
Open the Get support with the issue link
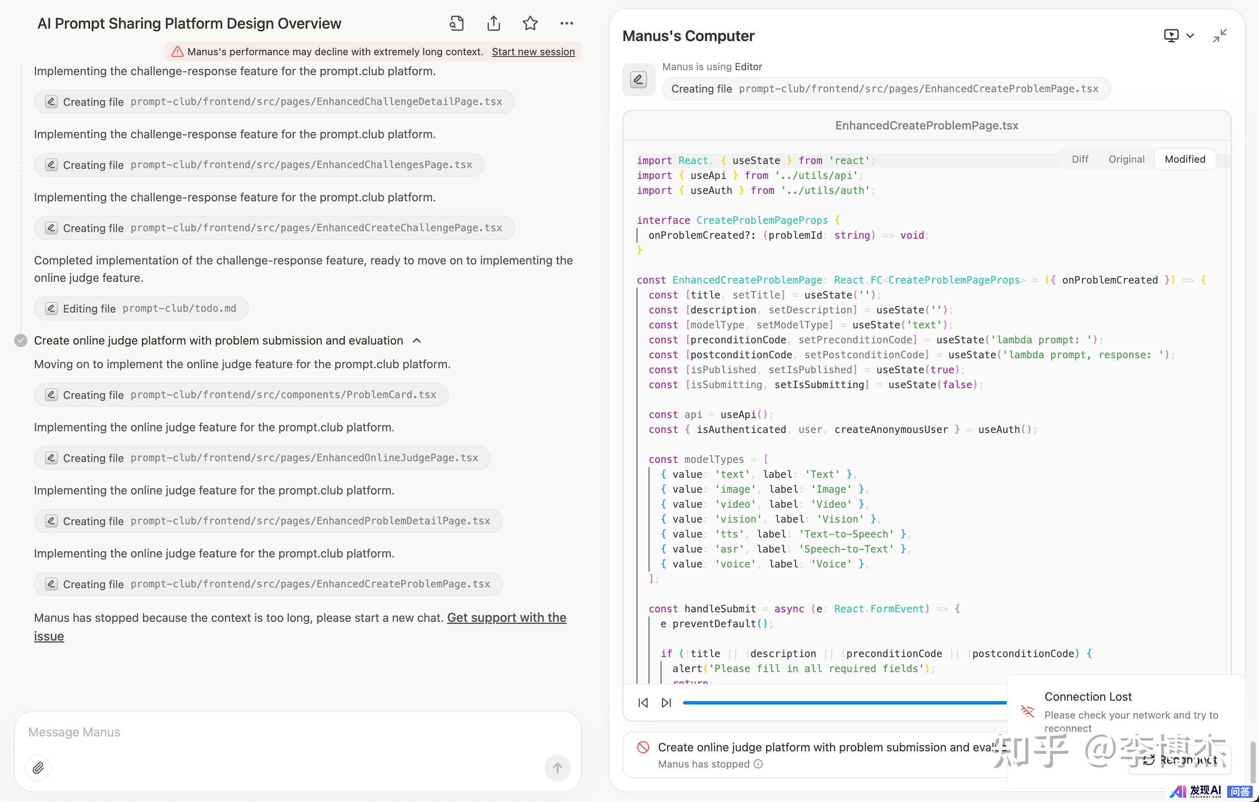click(506, 618)
